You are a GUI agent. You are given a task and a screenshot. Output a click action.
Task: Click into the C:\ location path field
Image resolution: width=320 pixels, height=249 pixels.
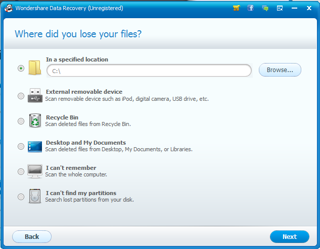pyautogui.click(x=149, y=71)
